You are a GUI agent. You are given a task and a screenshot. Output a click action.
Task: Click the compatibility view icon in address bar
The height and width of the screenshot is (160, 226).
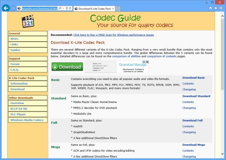point(67,8)
